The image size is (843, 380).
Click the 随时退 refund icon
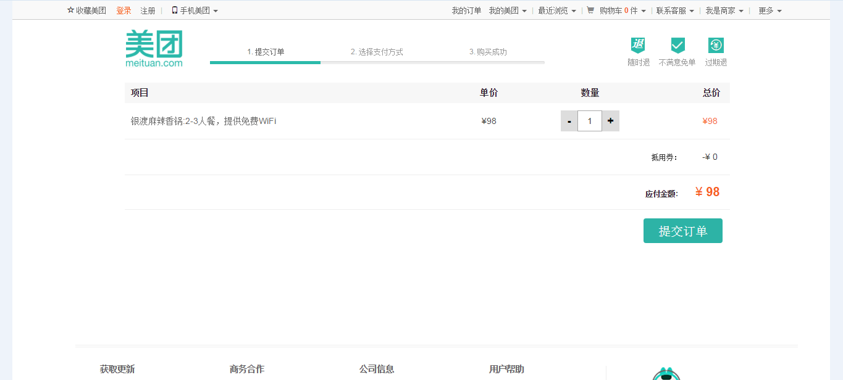[638, 45]
